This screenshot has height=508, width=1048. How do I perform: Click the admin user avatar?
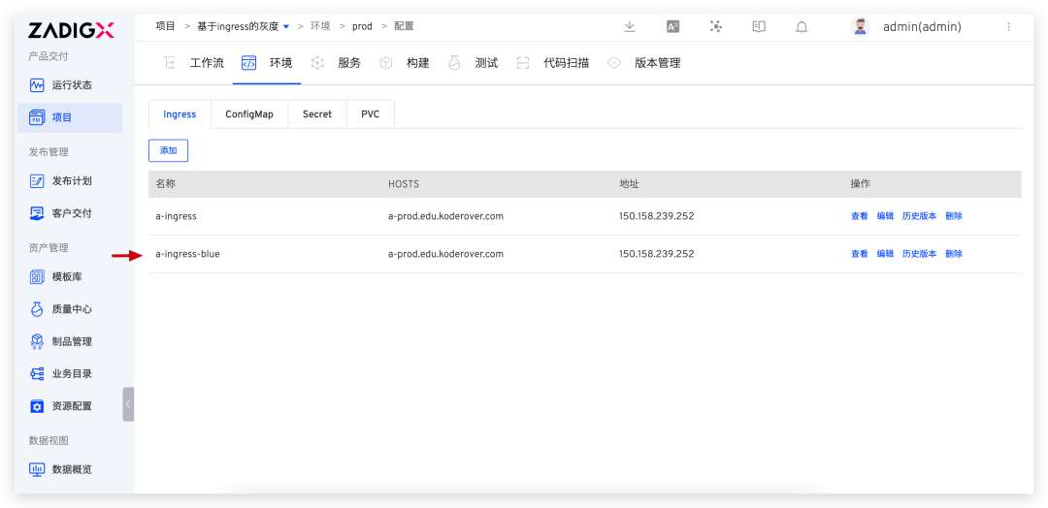(x=860, y=27)
